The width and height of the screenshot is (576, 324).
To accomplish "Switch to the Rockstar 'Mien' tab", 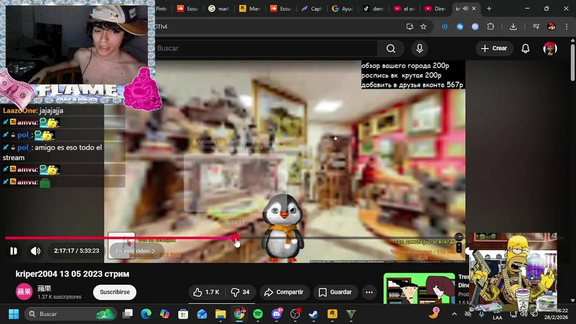I will (x=250, y=9).
